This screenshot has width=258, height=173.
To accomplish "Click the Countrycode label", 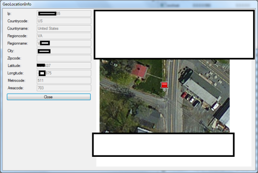I will [18, 21].
